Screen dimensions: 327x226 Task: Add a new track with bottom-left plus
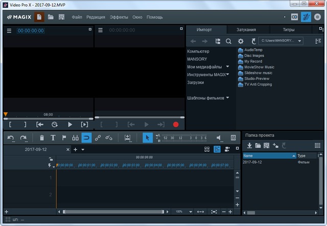[7, 212]
